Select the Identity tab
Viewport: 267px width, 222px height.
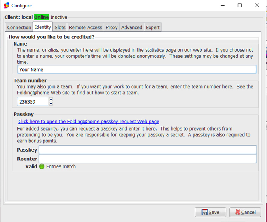coord(43,27)
